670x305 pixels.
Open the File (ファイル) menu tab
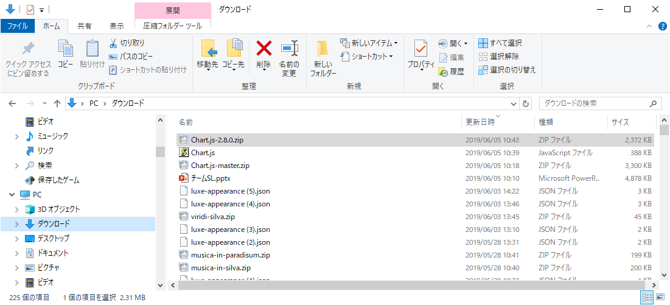[x=17, y=26]
